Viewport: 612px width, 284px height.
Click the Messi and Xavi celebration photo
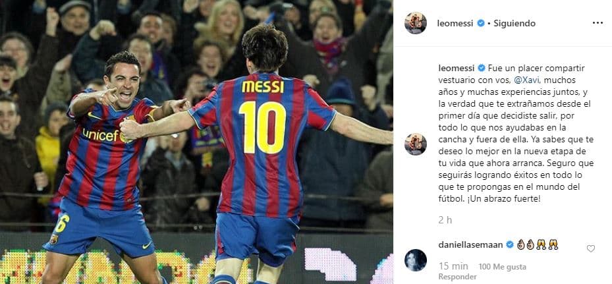point(196,142)
